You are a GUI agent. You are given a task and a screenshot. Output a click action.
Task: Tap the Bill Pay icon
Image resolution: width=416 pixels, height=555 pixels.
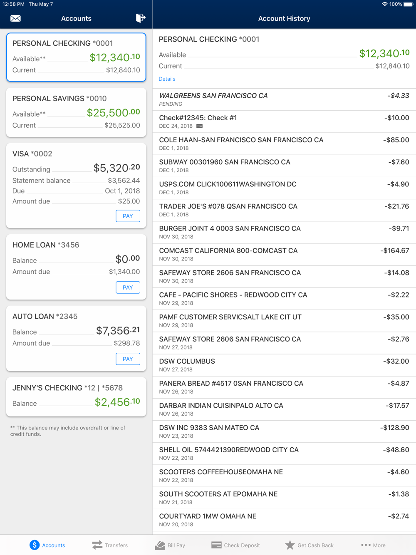[160, 545]
